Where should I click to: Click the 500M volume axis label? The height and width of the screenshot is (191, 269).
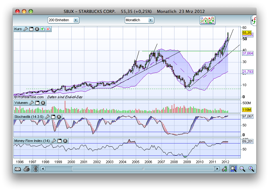(247, 103)
